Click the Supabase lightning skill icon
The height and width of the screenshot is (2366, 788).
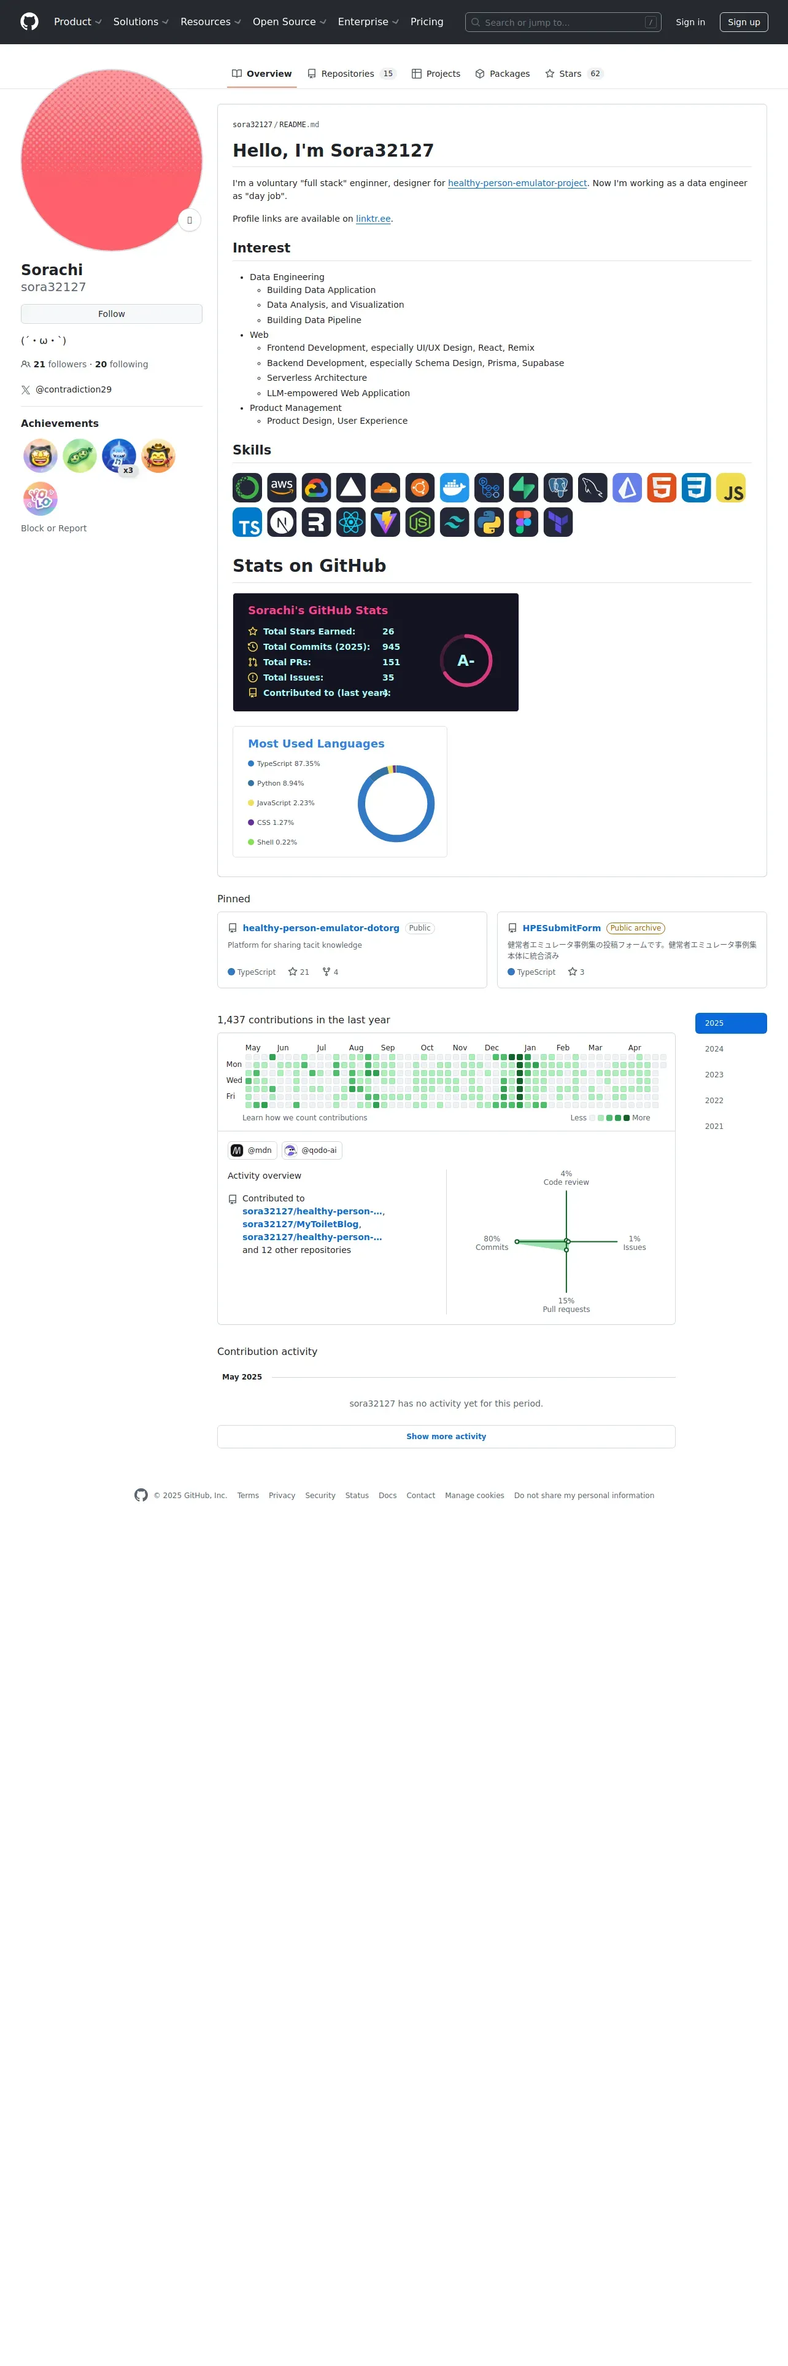tap(524, 488)
